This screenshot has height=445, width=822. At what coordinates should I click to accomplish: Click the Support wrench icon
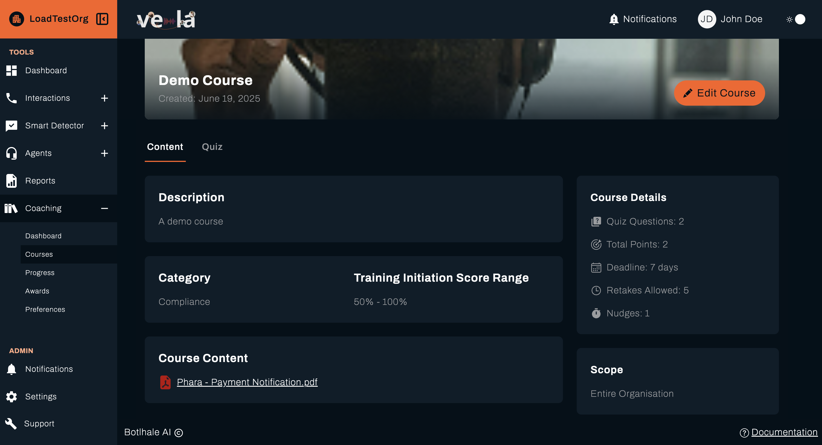[11, 424]
